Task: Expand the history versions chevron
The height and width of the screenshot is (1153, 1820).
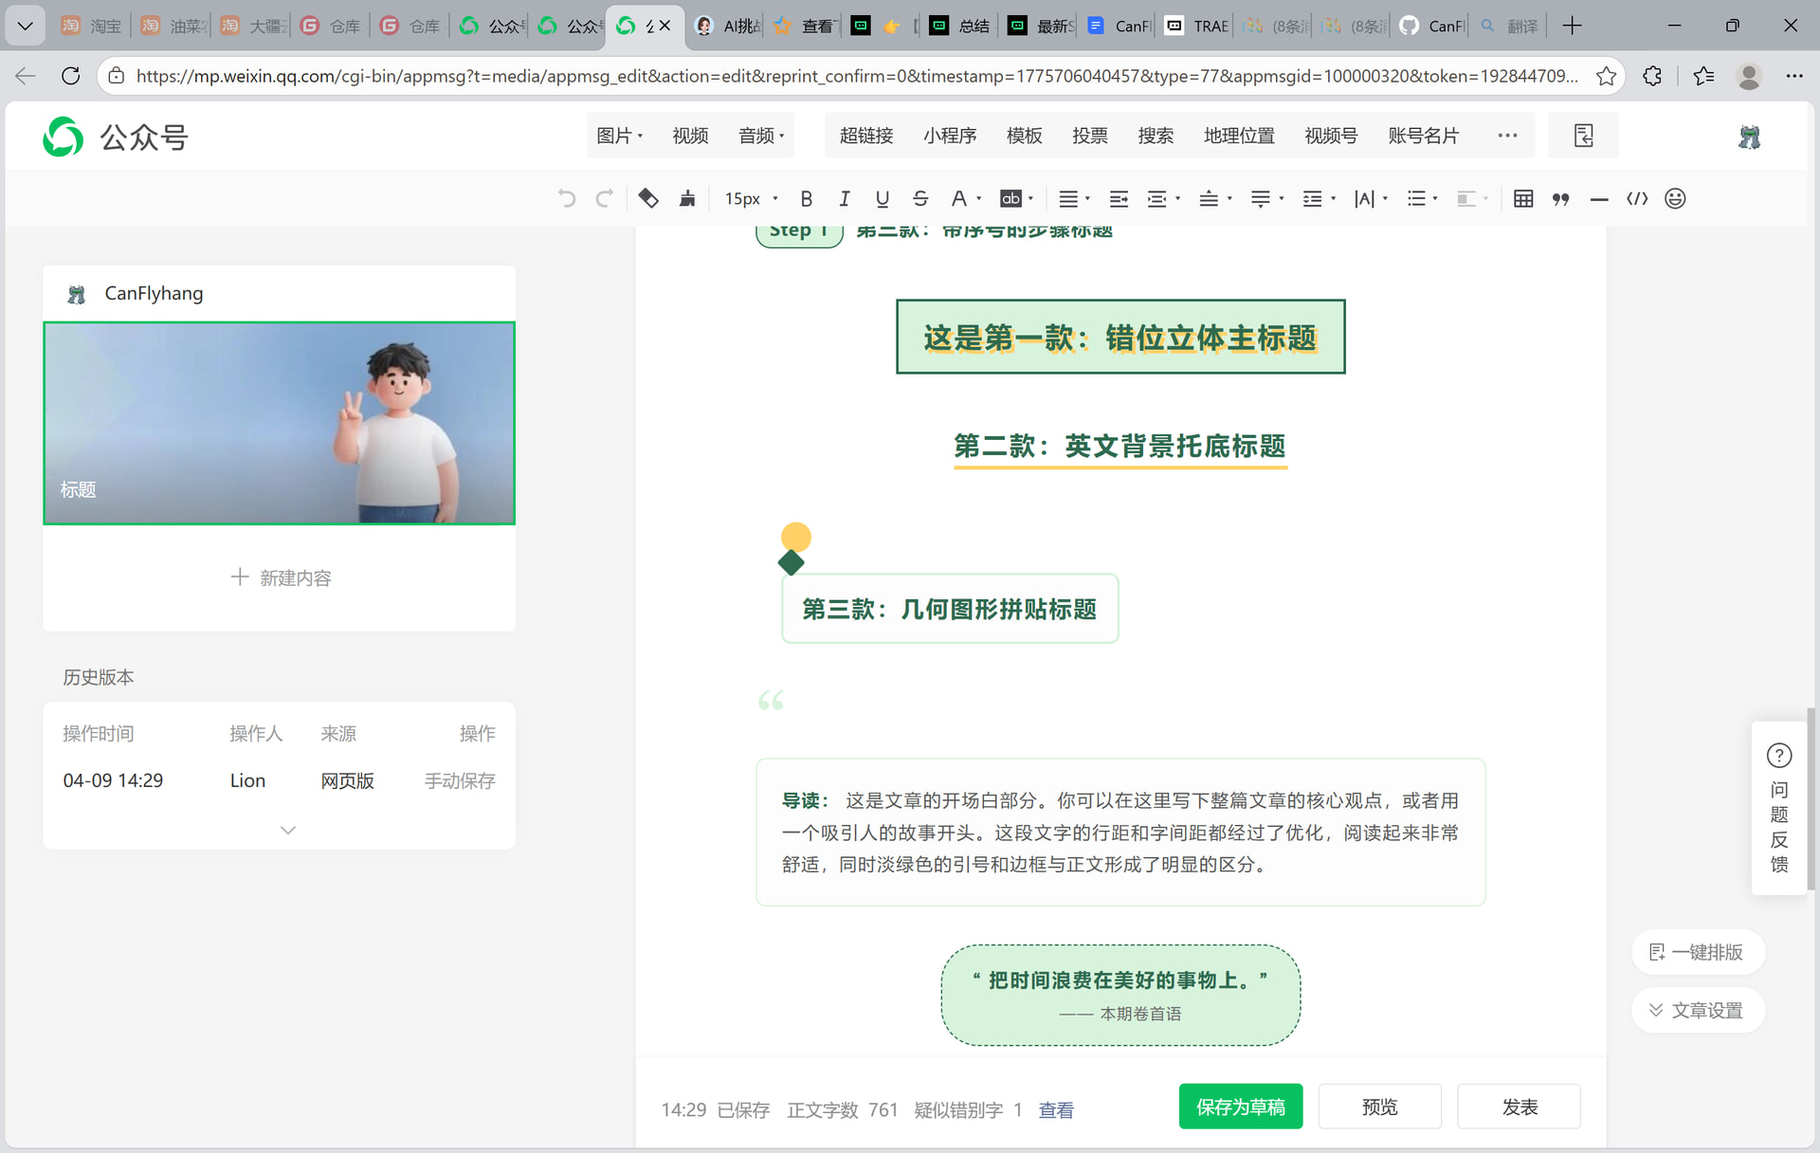Action: [288, 830]
